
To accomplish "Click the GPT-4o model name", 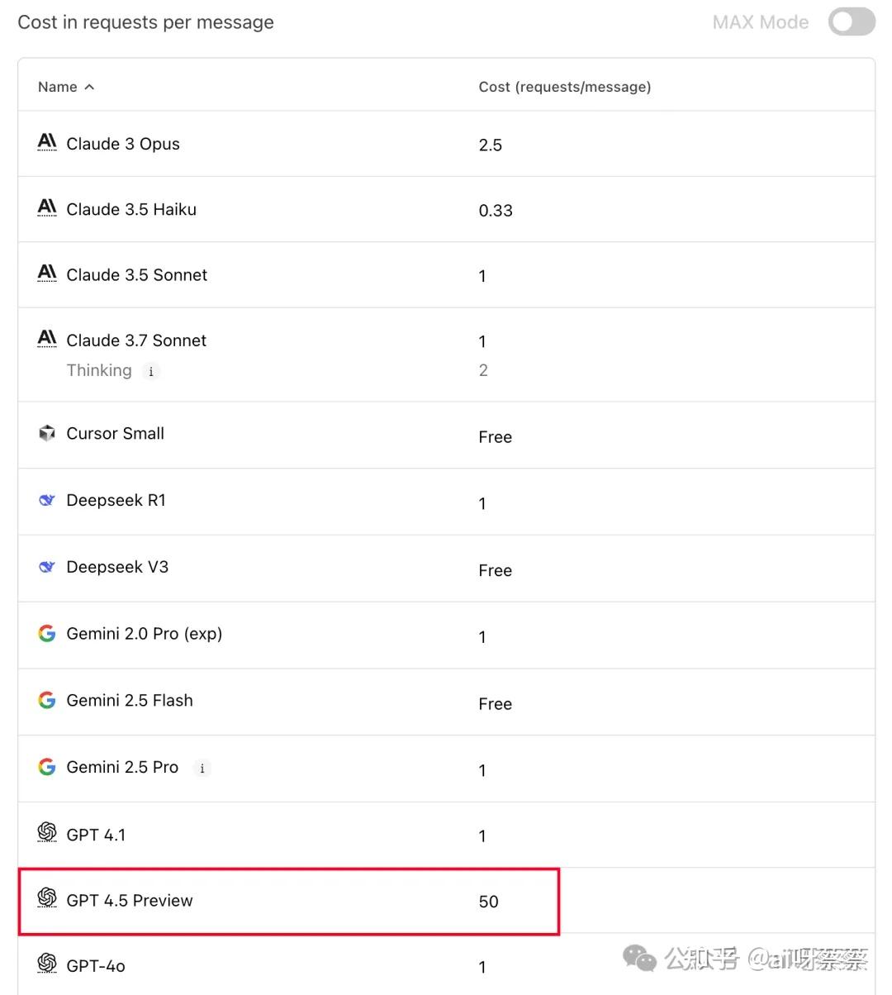I will [96, 965].
